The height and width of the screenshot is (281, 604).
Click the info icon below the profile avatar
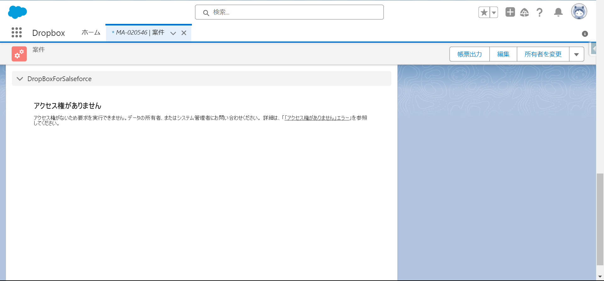click(x=585, y=34)
